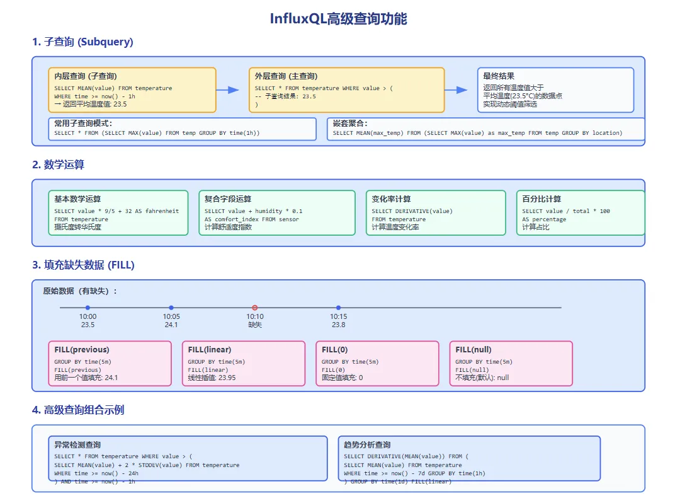Choose the FILL(linear) option box
The height and width of the screenshot is (503, 675).
pos(244,364)
